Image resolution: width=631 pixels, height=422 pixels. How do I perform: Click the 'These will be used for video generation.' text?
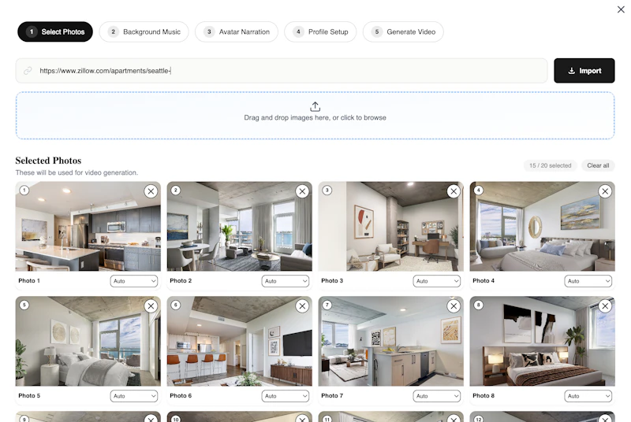pos(77,172)
